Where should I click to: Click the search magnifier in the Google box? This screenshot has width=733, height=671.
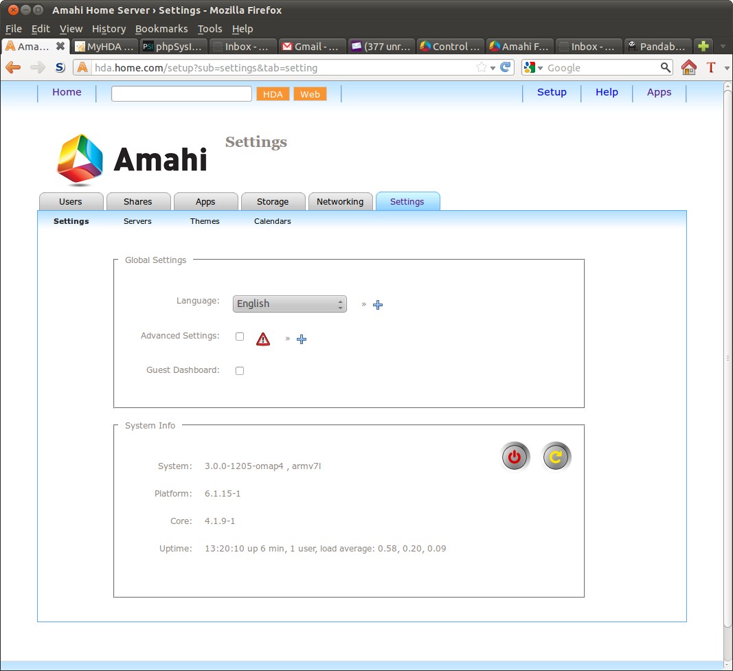665,67
